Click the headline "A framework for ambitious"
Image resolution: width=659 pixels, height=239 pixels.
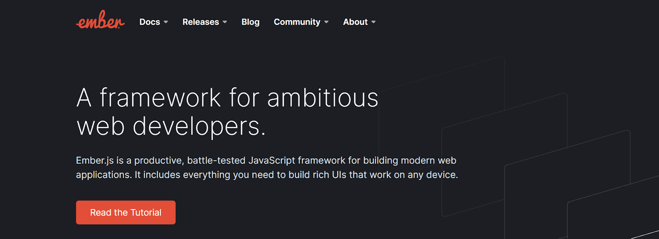coord(227,98)
